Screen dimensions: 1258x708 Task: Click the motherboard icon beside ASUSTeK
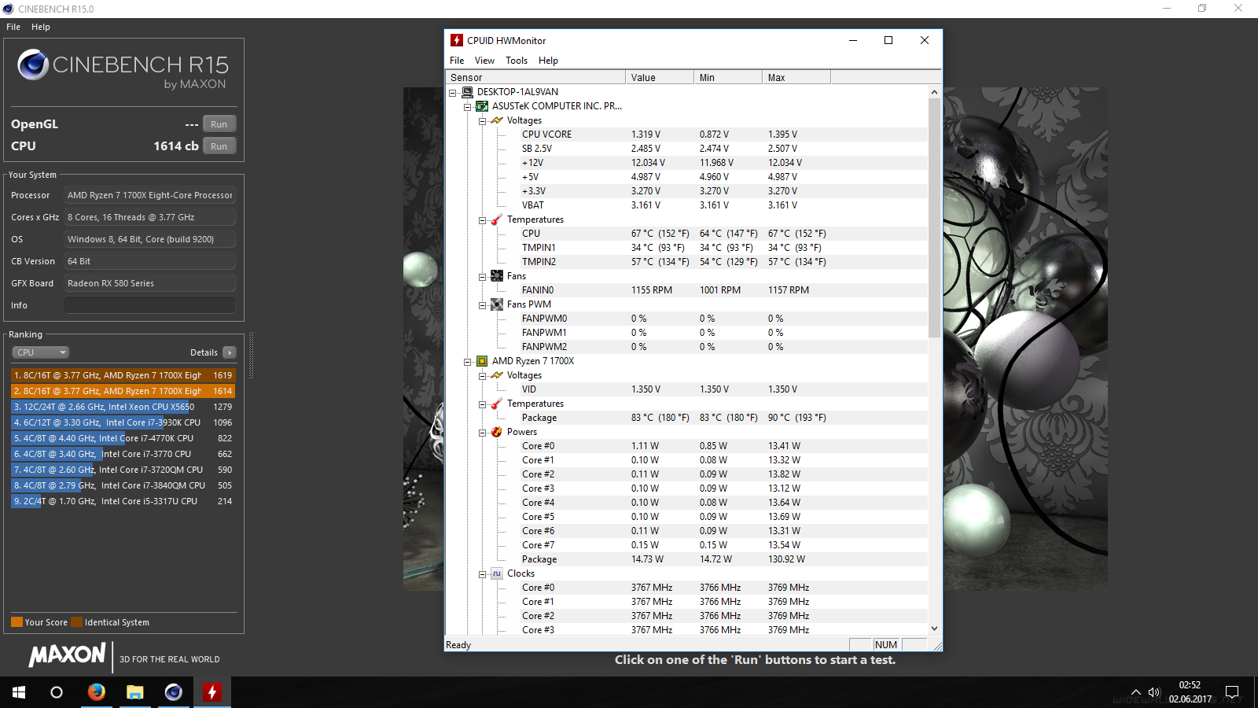(x=482, y=106)
